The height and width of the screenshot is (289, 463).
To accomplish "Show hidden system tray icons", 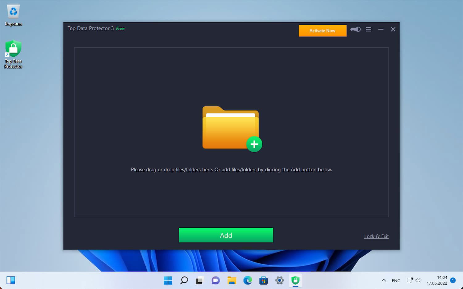I will pos(384,280).
